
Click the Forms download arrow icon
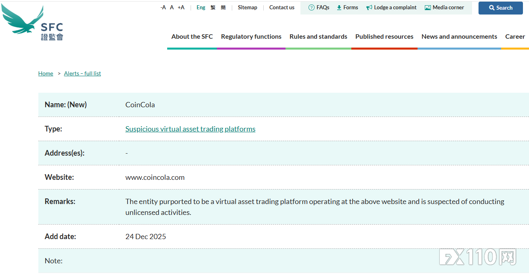point(339,8)
